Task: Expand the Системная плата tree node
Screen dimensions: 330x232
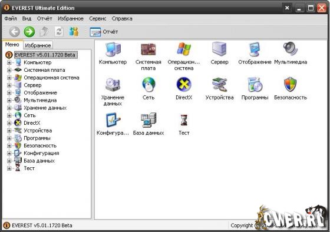Action: [9, 70]
